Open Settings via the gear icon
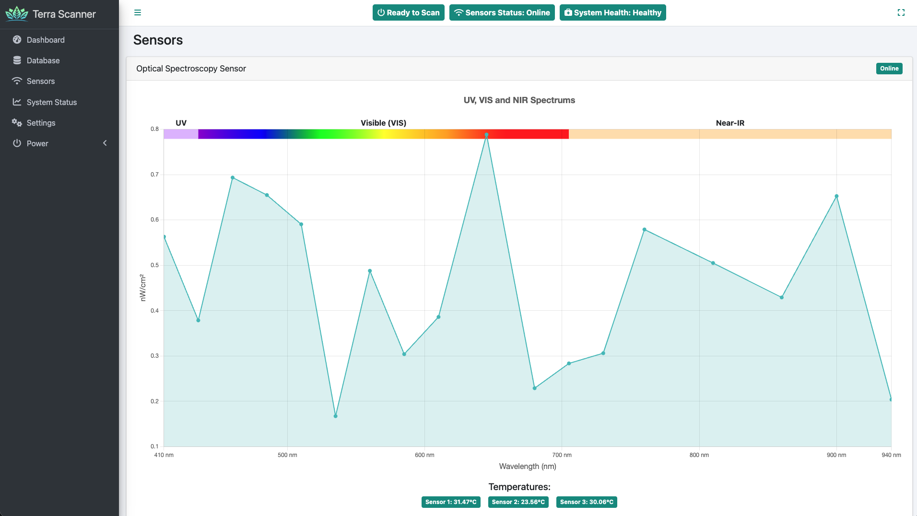Viewport: 917px width, 516px height. 17,123
